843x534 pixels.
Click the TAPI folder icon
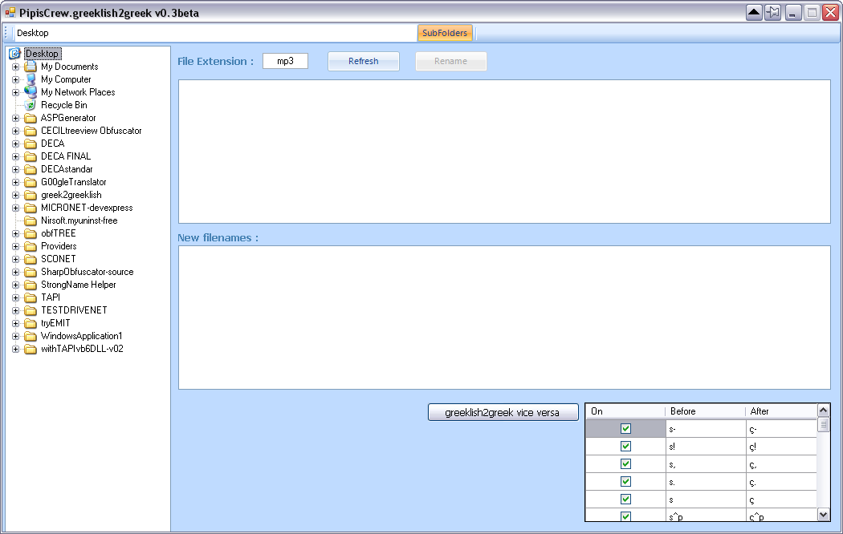(x=31, y=297)
